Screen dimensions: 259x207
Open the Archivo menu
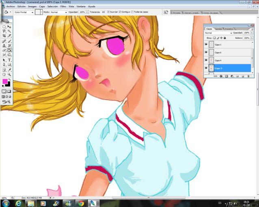[11, 7]
